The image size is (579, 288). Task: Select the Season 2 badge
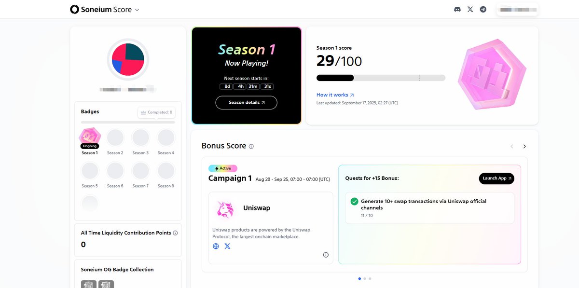(x=115, y=138)
